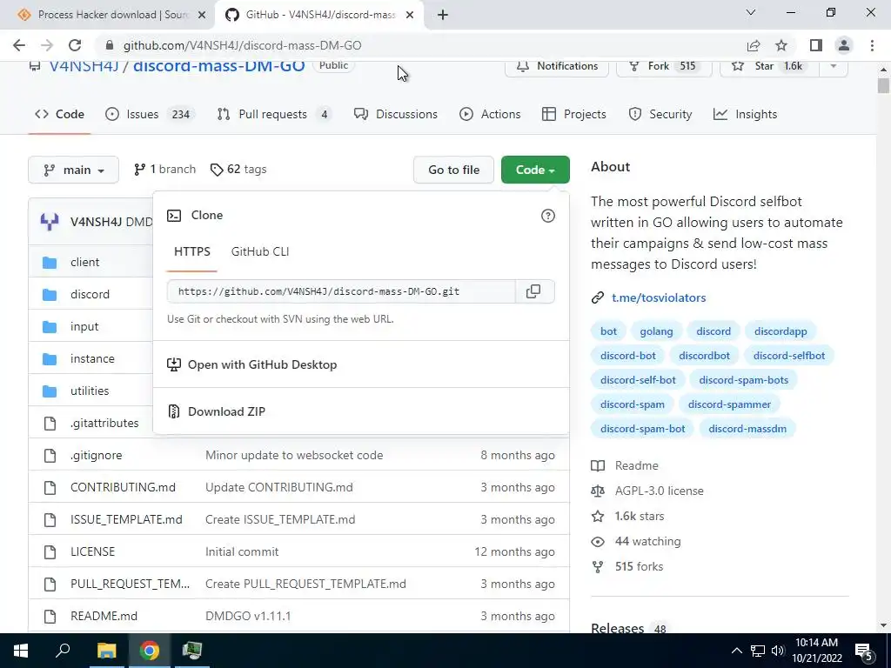Image resolution: width=891 pixels, height=668 pixels.
Task: Open the Projects tab
Action: point(574,114)
